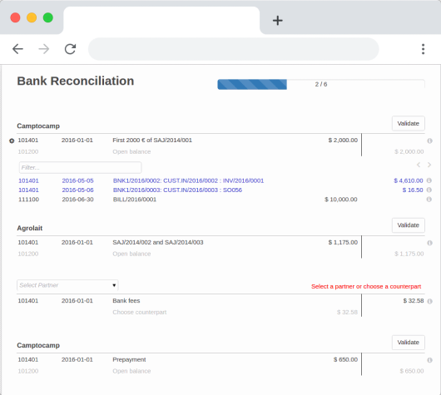Click the Filter input field
Viewport: 441px width, 395px height.
[80, 167]
